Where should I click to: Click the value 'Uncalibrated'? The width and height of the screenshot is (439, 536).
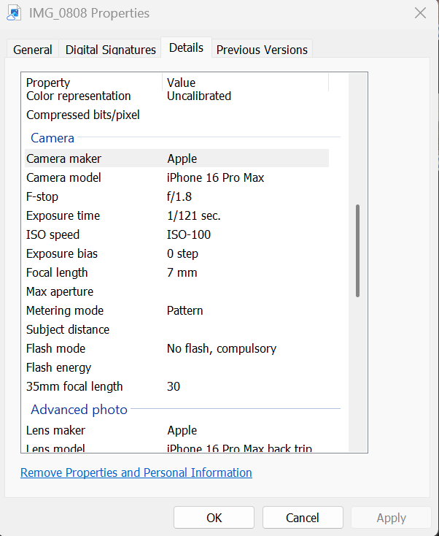[199, 96]
